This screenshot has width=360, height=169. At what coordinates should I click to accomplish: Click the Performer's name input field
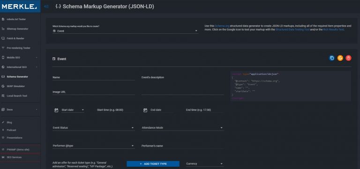point(182,146)
